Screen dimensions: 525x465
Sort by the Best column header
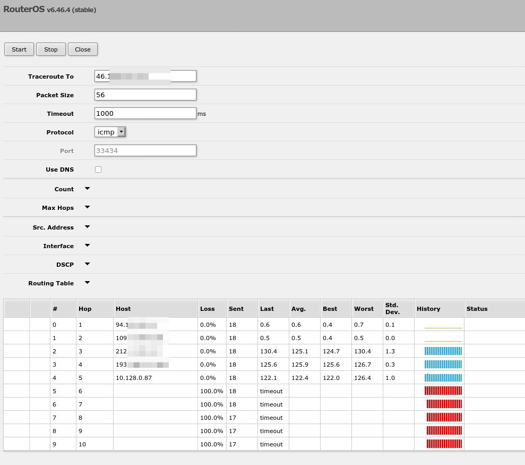[336, 308]
